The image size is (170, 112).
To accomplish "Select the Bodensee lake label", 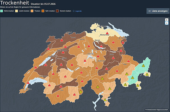I will coord(118,30).
